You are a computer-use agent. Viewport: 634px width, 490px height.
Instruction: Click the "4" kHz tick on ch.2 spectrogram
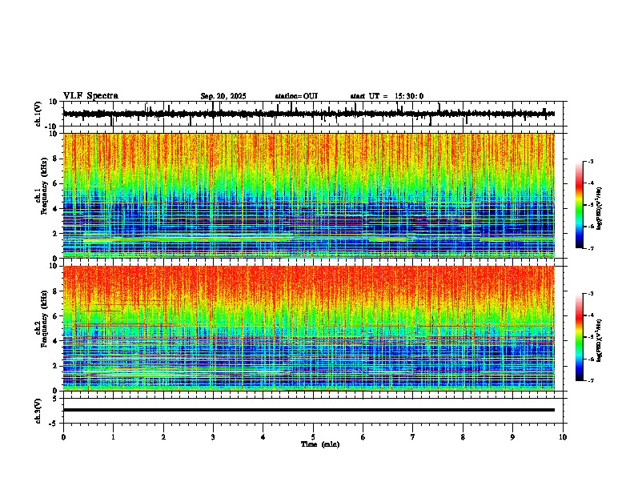[x=55, y=341]
